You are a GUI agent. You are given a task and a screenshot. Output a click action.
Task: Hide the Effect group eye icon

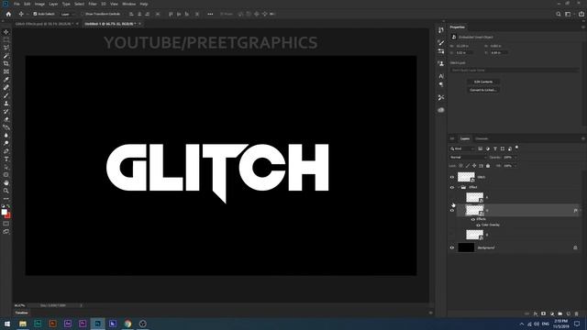coord(452,187)
